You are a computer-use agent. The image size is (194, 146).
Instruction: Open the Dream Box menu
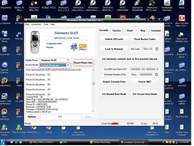click(36, 24)
